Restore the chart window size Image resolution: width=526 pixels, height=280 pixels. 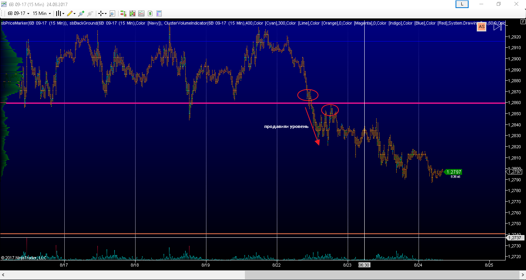tap(499, 4)
